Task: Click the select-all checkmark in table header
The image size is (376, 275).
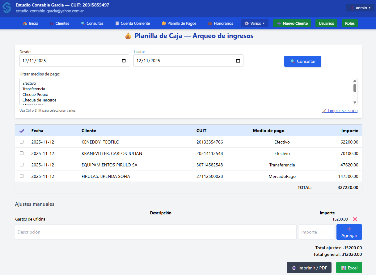Action: point(22,131)
